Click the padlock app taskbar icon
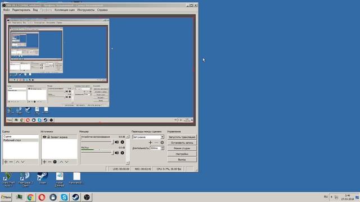 53,197
